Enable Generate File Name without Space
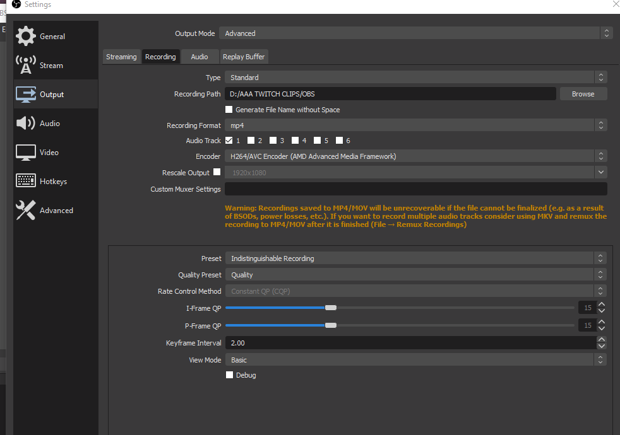 [x=229, y=109]
